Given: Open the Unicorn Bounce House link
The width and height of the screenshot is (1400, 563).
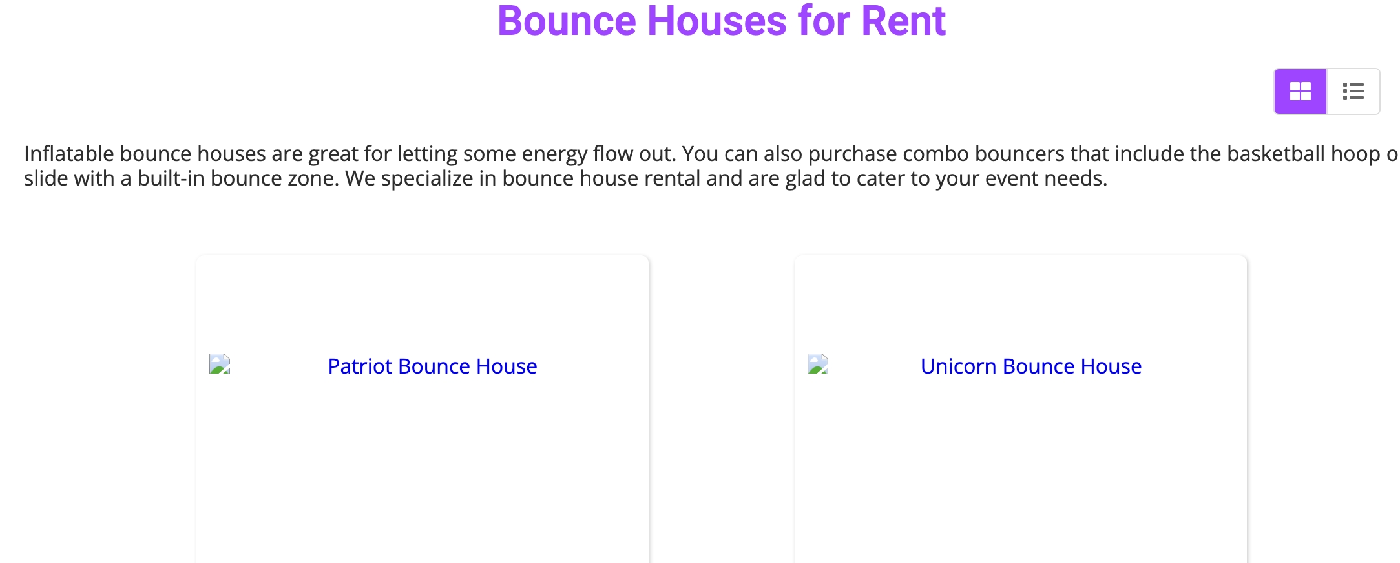Looking at the screenshot, I should pos(1030,366).
